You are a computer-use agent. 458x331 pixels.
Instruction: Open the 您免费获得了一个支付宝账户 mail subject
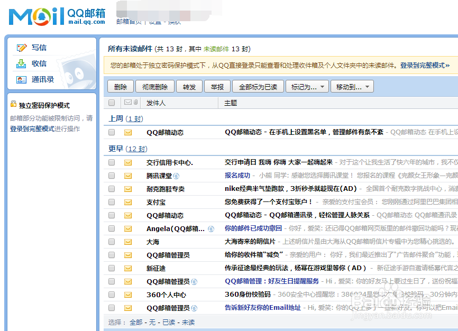point(269,201)
